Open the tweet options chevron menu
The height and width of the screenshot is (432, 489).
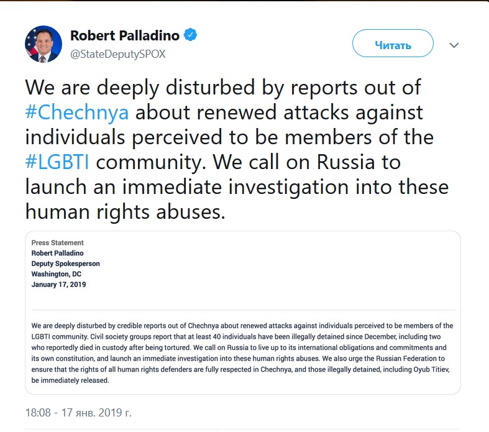454,45
